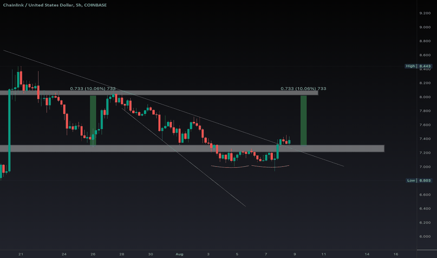Click the 6.400 price axis label
The height and width of the screenshot is (258, 437).
[425, 208]
